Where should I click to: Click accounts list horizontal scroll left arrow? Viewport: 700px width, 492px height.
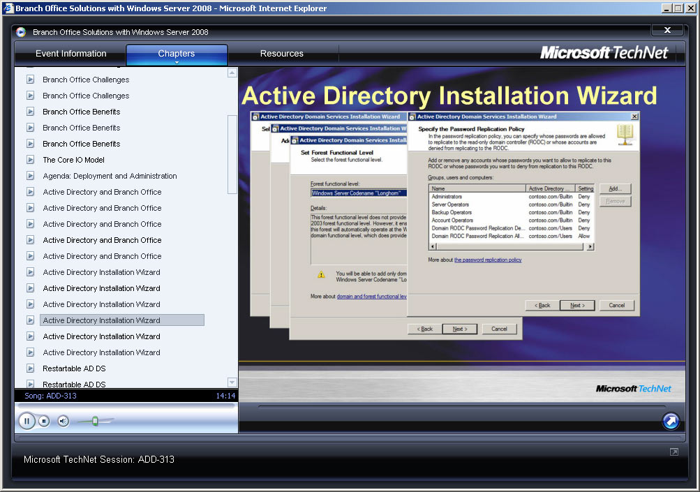[433, 246]
